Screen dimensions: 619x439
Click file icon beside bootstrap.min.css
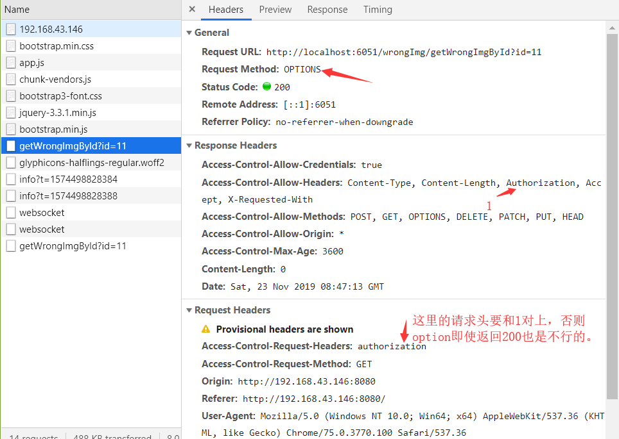pyautogui.click(x=11, y=46)
